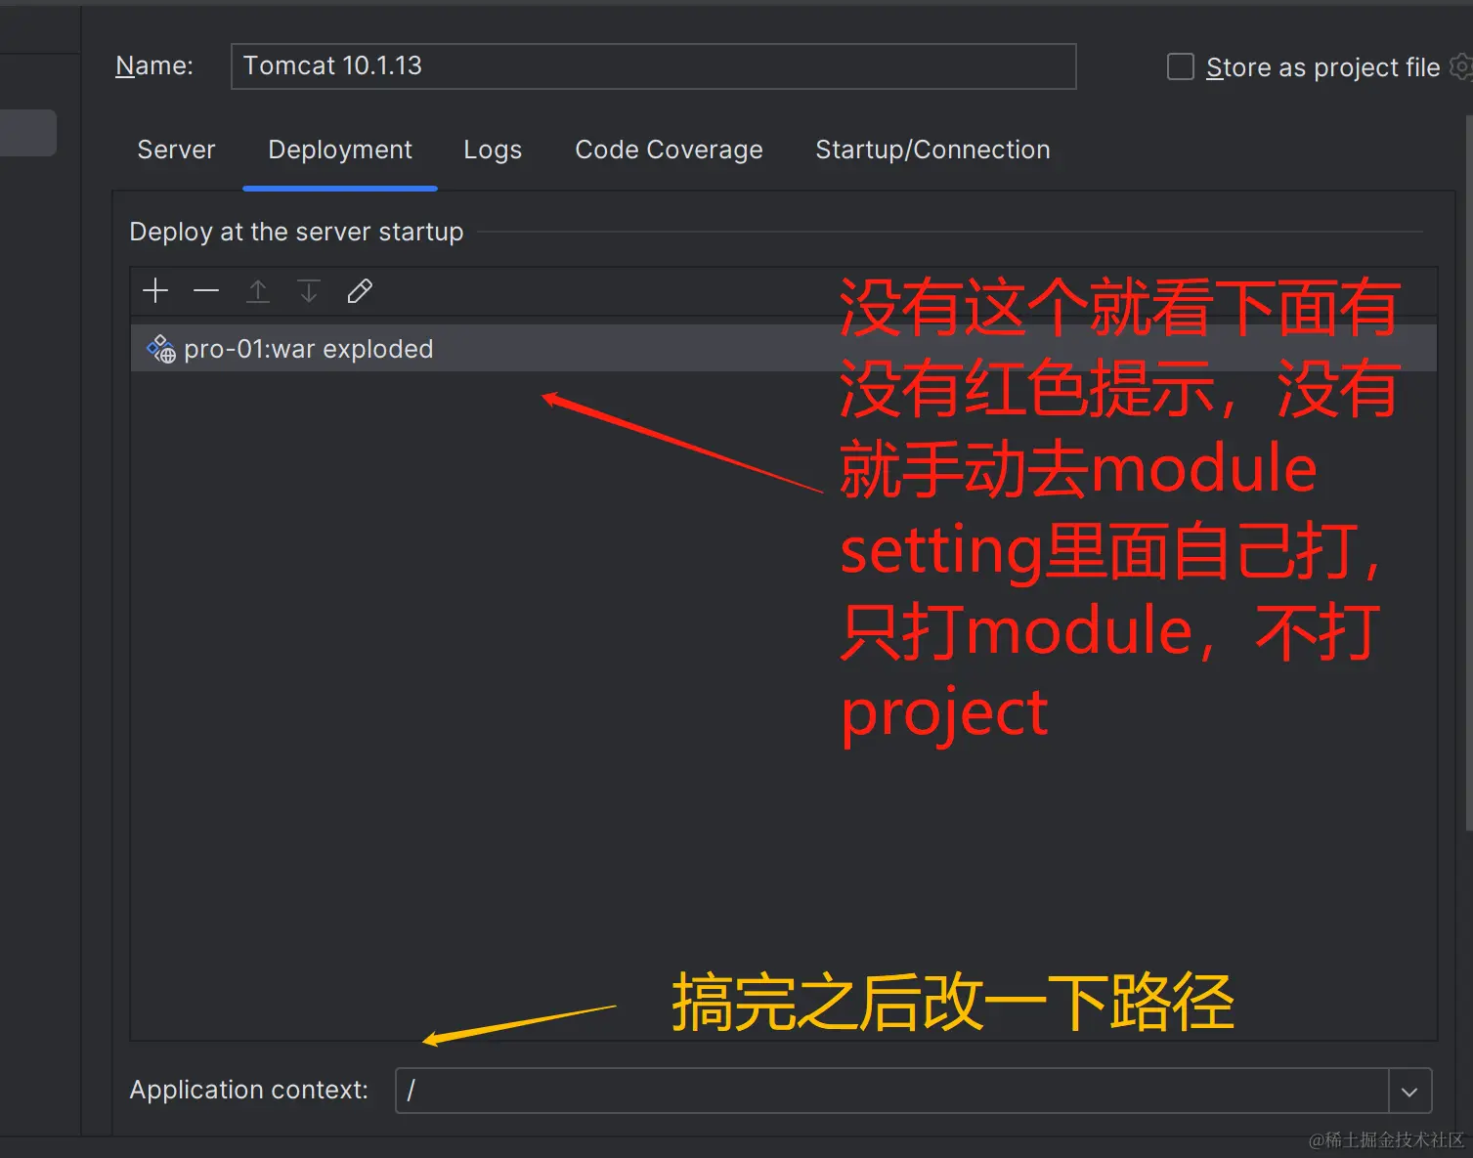Screen dimensions: 1473x1158
Task: Switch to the Server tab
Action: pyautogui.click(x=176, y=150)
